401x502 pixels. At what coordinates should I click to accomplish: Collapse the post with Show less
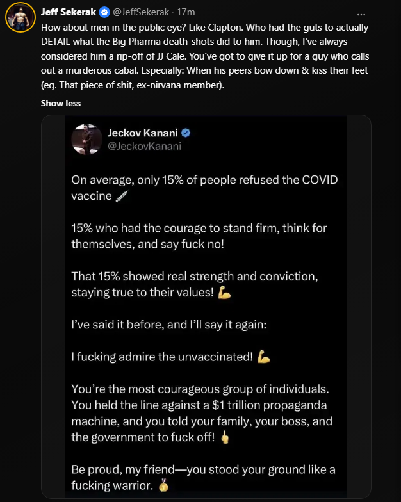61,103
